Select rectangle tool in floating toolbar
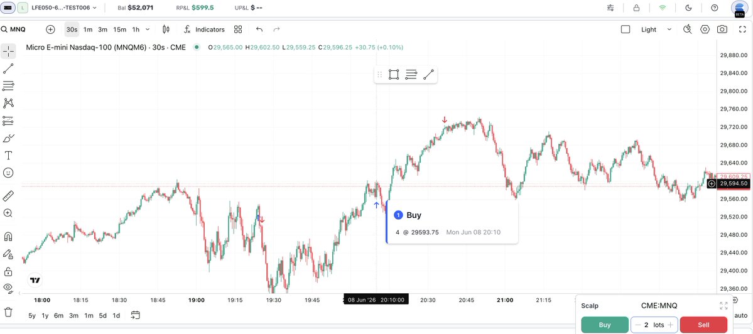 tap(394, 74)
